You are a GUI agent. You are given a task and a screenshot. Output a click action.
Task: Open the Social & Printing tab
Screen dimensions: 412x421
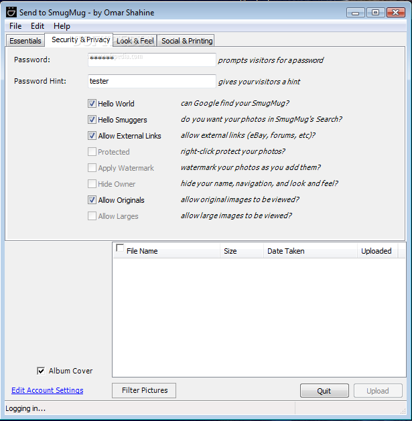(187, 41)
